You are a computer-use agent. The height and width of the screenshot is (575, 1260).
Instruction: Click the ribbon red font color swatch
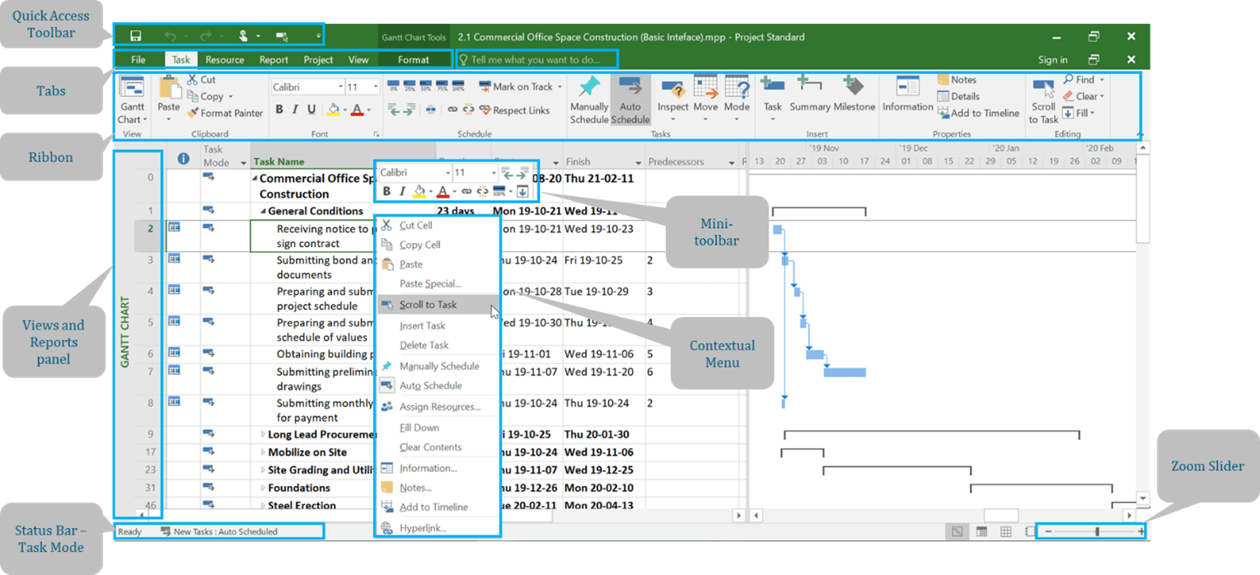pyautogui.click(x=357, y=110)
